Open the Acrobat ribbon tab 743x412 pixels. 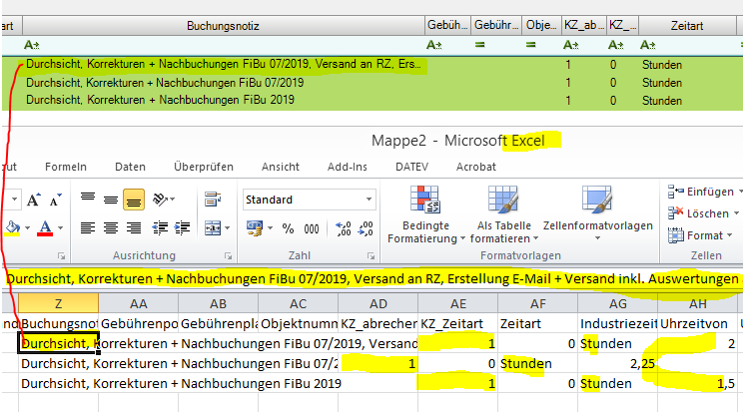coord(475,167)
